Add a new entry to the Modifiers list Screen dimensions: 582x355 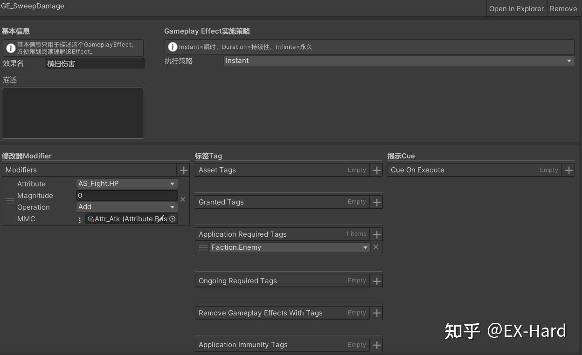[184, 170]
